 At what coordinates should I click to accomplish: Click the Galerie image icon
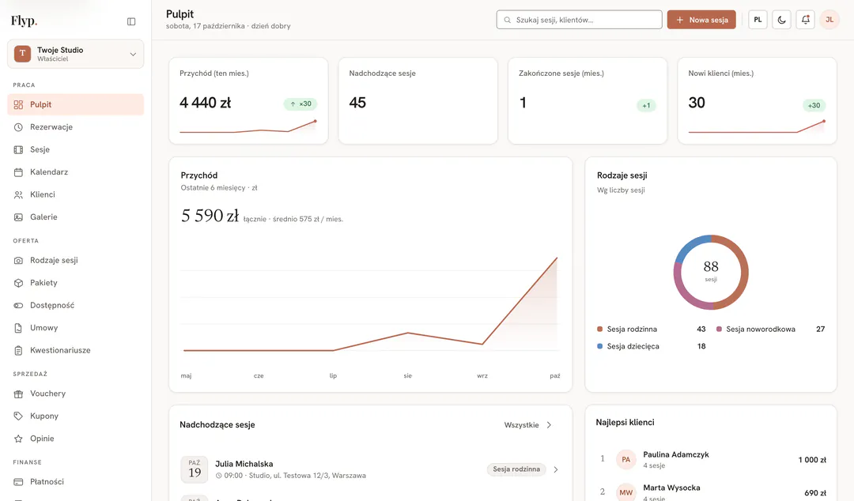point(18,217)
